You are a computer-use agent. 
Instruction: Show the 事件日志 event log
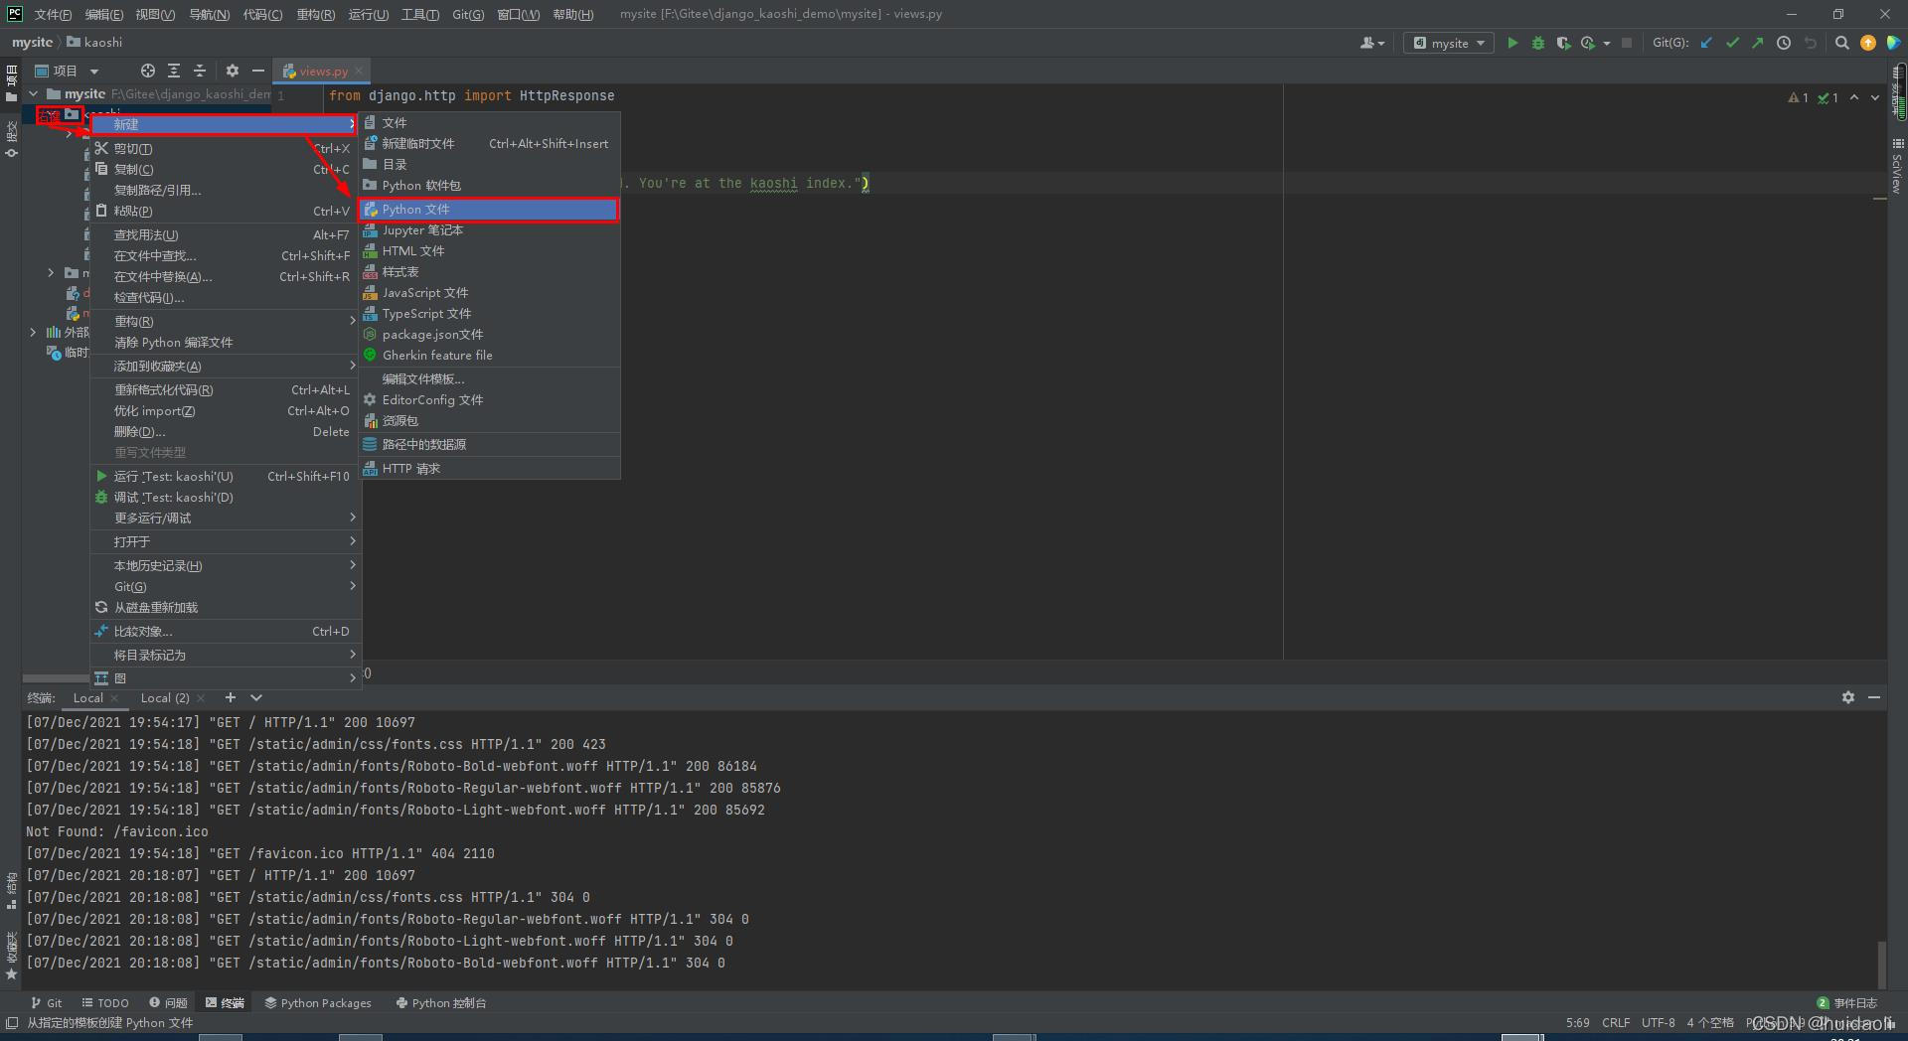tap(1847, 1002)
